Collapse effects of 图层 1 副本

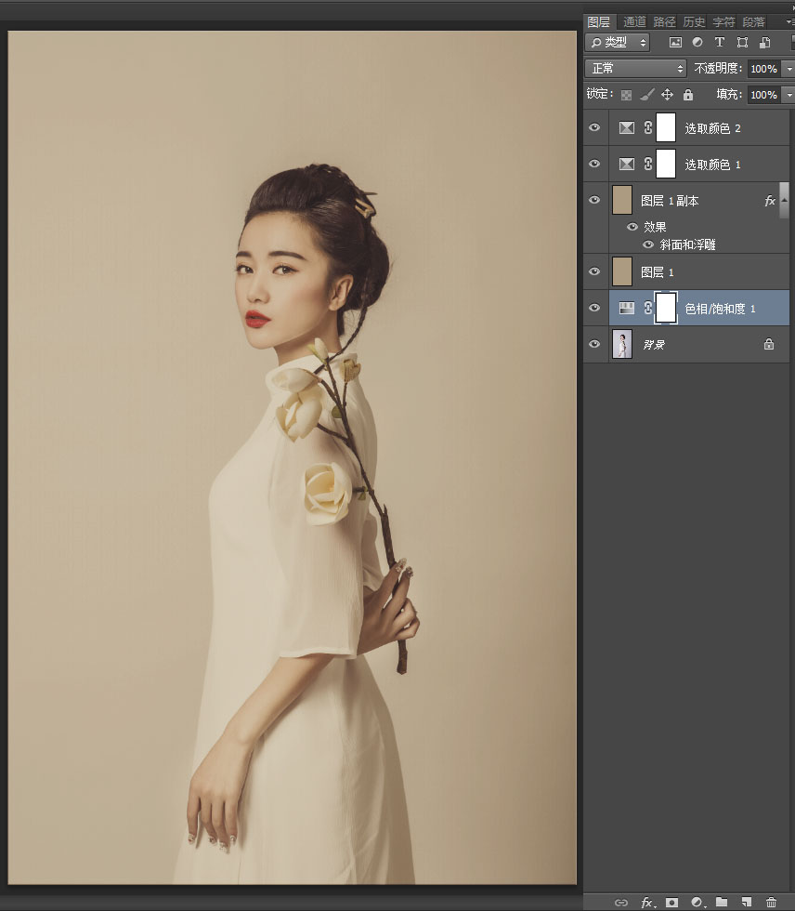pos(784,200)
